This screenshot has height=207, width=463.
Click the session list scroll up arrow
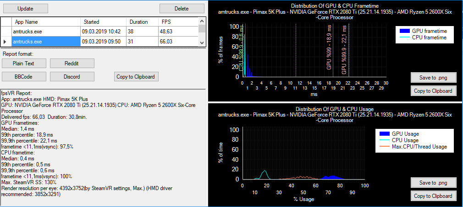pos(202,21)
